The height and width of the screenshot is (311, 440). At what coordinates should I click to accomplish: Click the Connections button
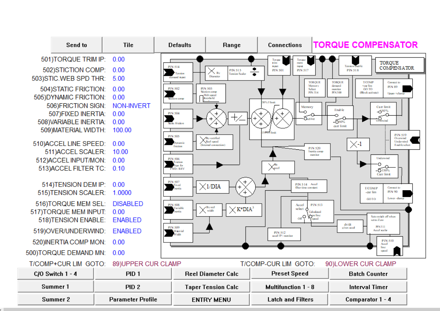coord(285,45)
